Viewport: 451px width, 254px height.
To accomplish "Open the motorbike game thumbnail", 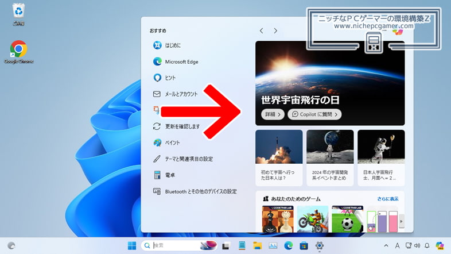I will [312, 219].
